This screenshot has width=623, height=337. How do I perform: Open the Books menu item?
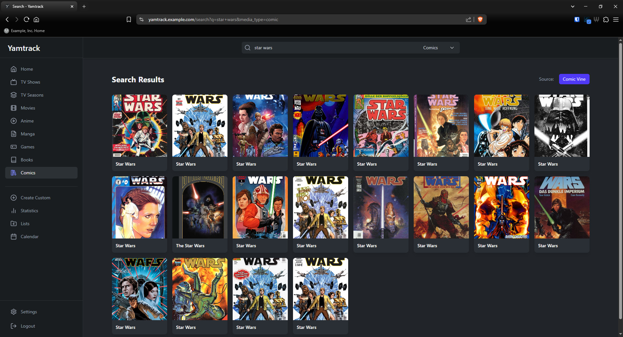pyautogui.click(x=27, y=160)
